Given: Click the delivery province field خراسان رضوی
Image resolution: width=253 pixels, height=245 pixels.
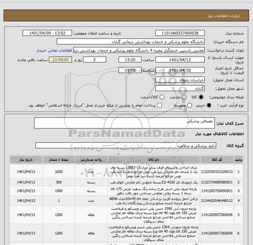Looking at the screenshot, I should click(180, 80).
